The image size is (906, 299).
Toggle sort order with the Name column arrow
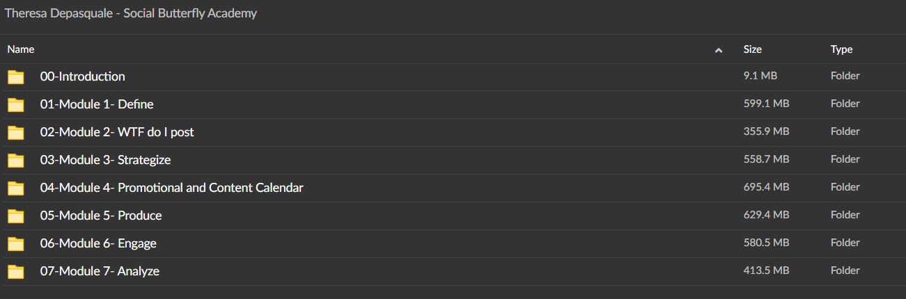[718, 50]
